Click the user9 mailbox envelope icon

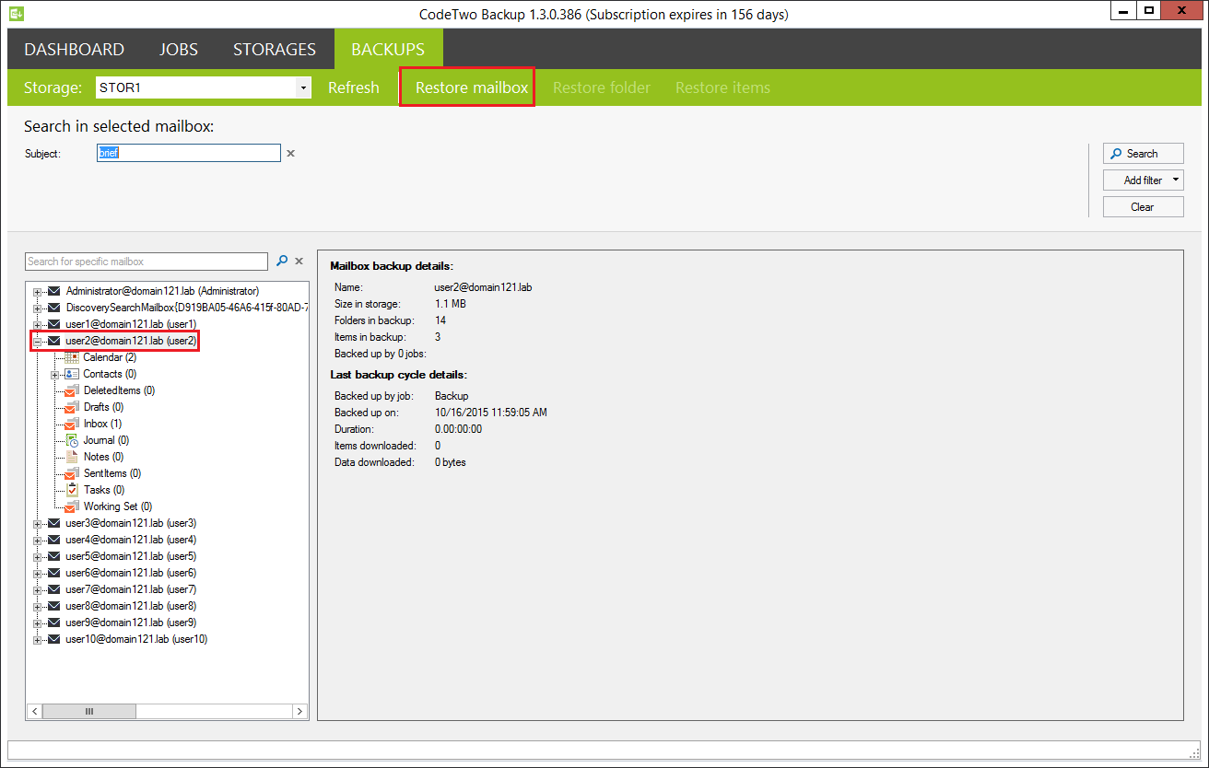pos(54,623)
